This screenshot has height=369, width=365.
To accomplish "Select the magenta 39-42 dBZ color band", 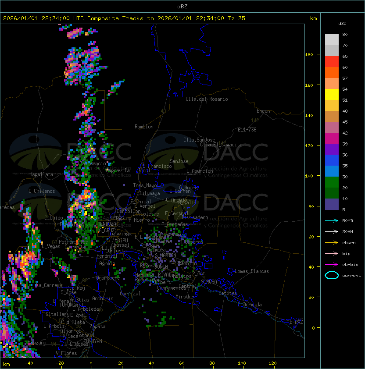I will [332, 138].
